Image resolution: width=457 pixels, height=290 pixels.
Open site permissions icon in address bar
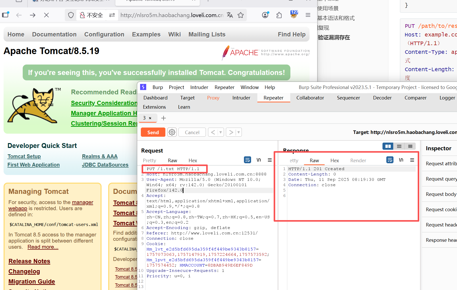pyautogui.click(x=112, y=15)
